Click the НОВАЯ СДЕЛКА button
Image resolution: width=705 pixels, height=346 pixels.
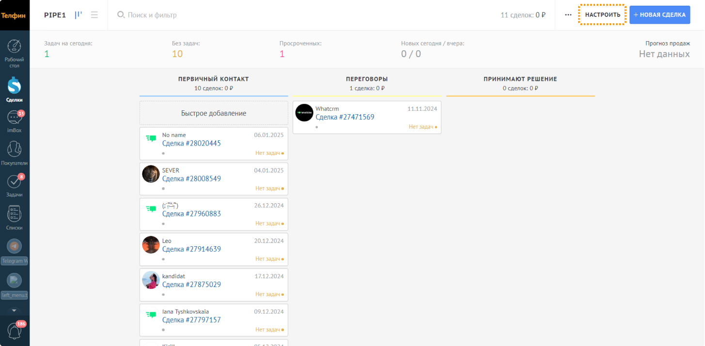tap(659, 15)
